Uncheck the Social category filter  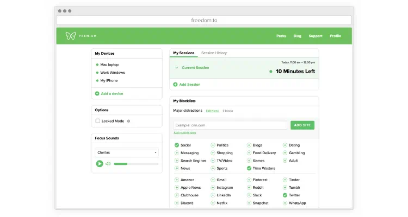click(x=177, y=145)
